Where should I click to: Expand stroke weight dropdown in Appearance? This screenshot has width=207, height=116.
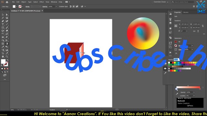[x=192, y=46]
